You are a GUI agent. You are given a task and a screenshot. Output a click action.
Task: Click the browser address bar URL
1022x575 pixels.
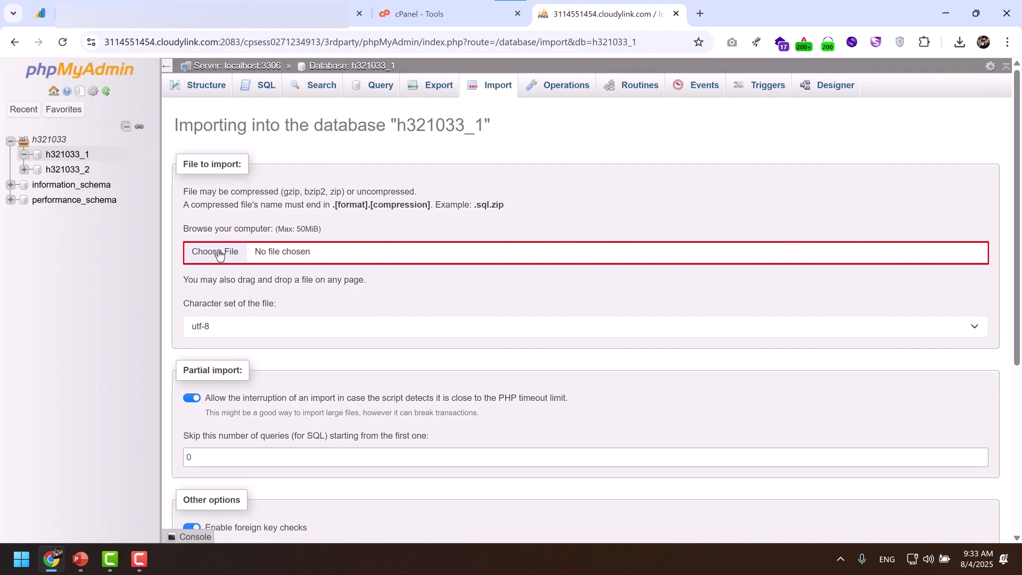click(x=370, y=42)
